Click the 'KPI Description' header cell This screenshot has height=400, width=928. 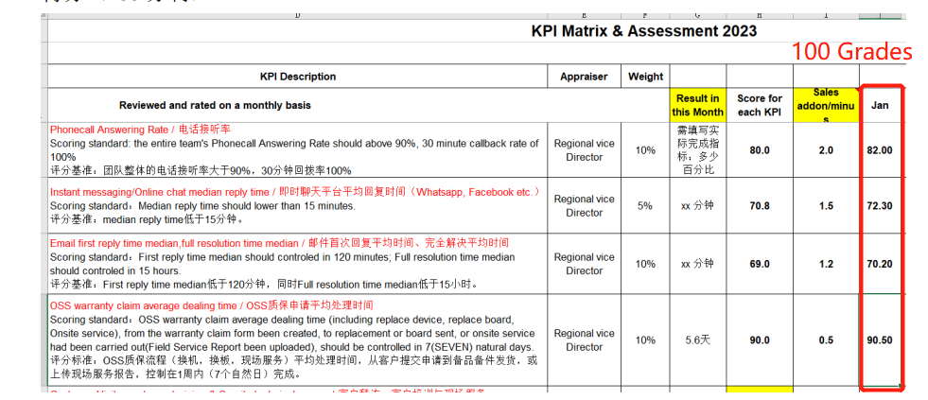tap(298, 77)
